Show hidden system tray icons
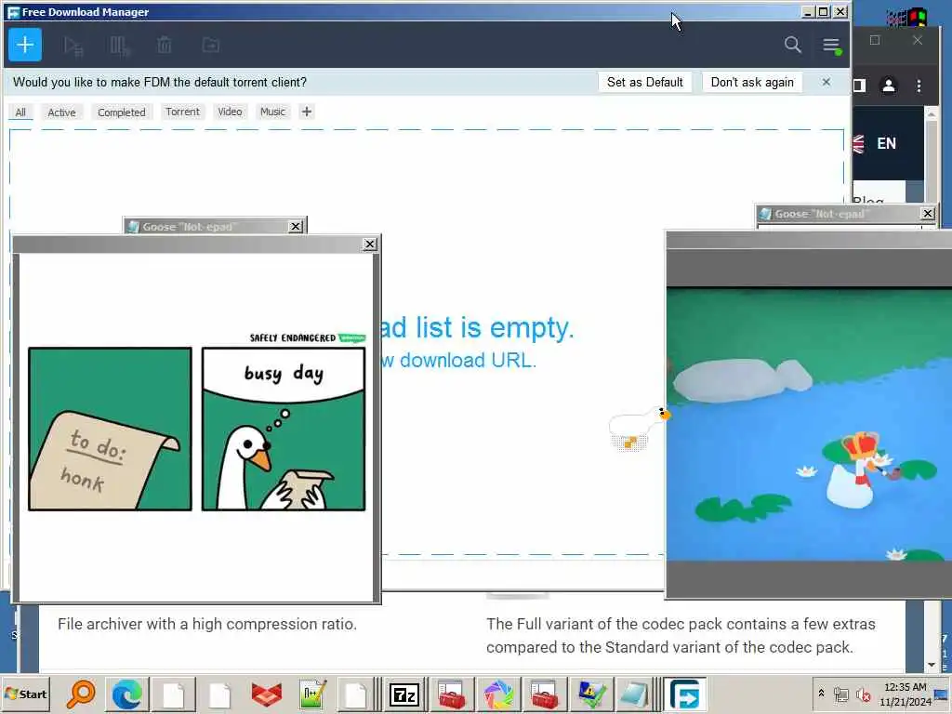952x714 pixels. coord(821,694)
